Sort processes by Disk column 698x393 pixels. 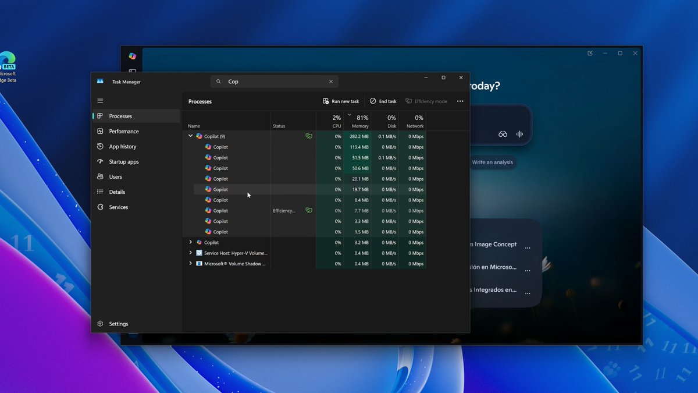(x=384, y=121)
